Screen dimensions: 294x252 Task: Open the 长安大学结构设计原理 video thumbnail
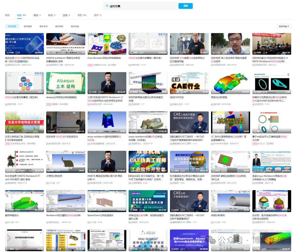click(25, 122)
